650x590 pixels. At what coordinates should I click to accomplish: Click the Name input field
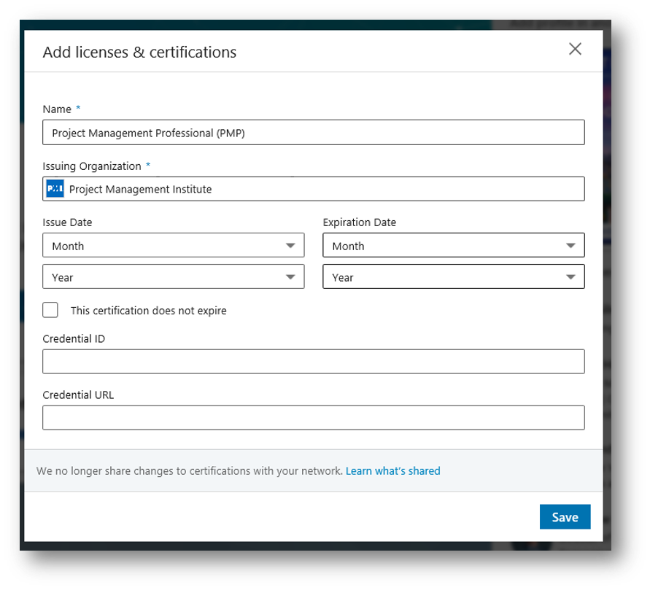[314, 133]
